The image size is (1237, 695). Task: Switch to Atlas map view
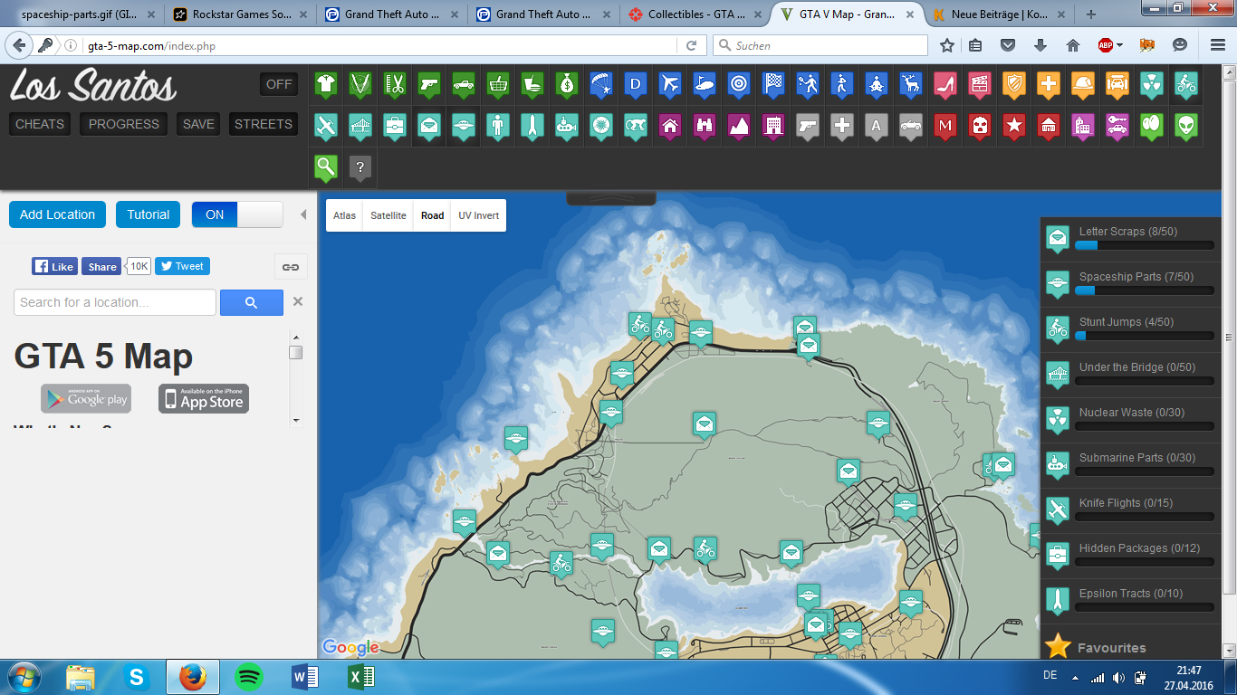[x=344, y=215]
